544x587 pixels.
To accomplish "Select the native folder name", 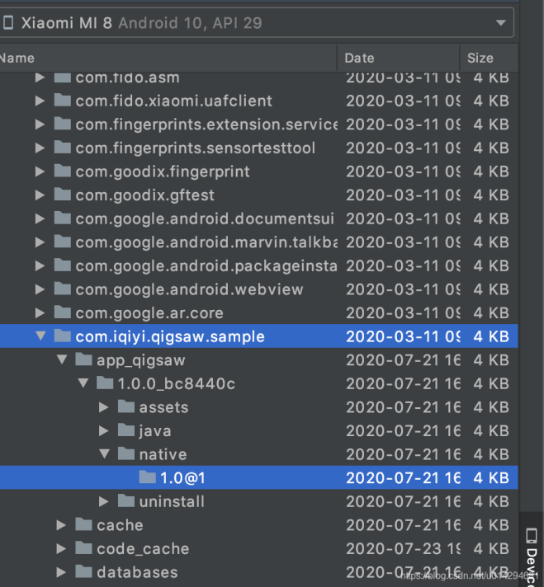I will click(x=163, y=455).
